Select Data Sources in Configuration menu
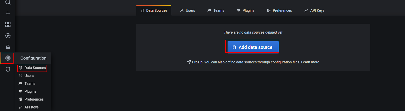This screenshot has height=111, width=405. point(32,68)
